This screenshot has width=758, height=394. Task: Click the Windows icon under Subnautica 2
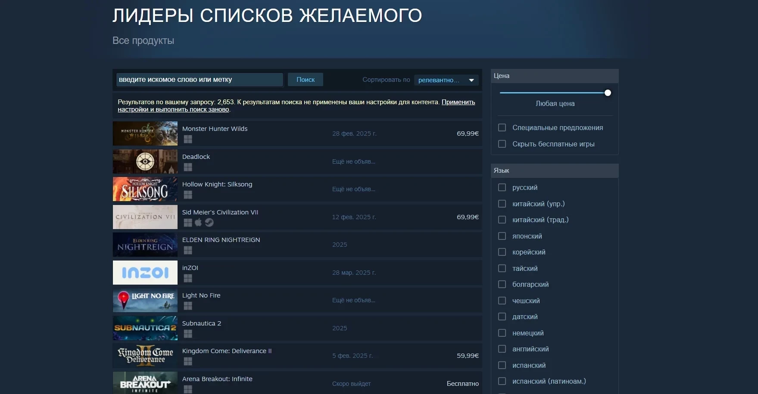(x=188, y=334)
